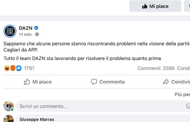
Task: Open the 1797 reactions count
Action: click(x=29, y=68)
